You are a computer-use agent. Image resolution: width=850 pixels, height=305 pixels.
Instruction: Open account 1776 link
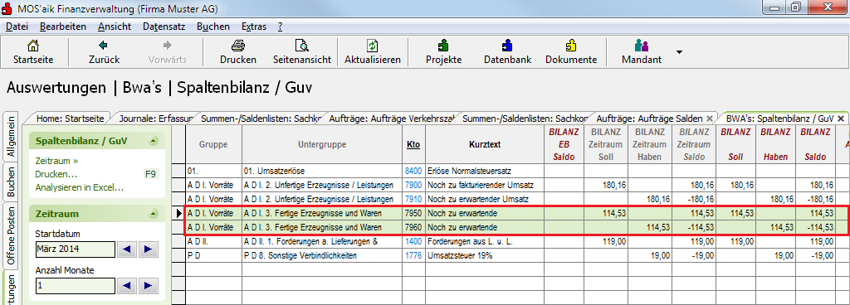tap(413, 255)
